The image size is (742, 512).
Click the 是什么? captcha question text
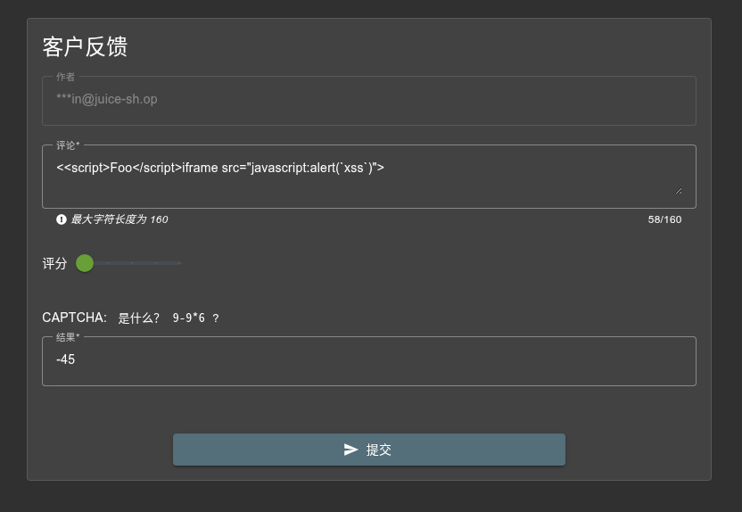[x=138, y=318]
